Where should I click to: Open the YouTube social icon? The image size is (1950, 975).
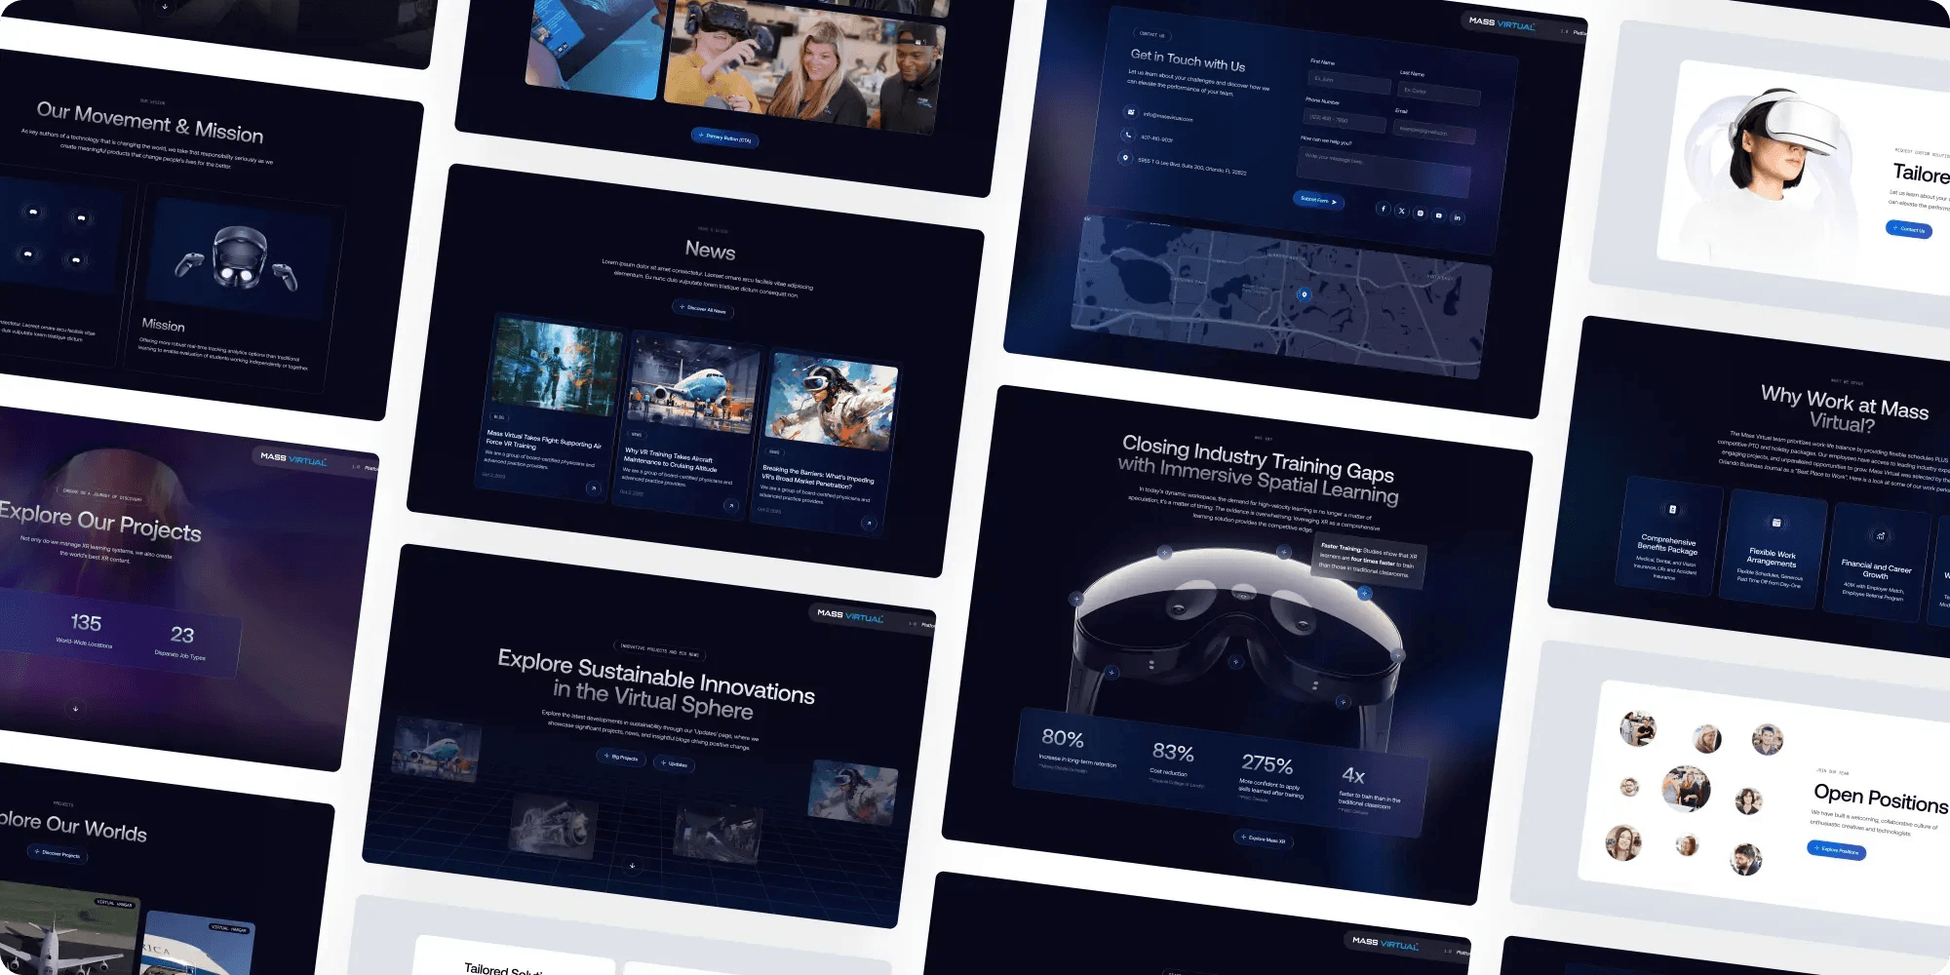(x=1438, y=215)
